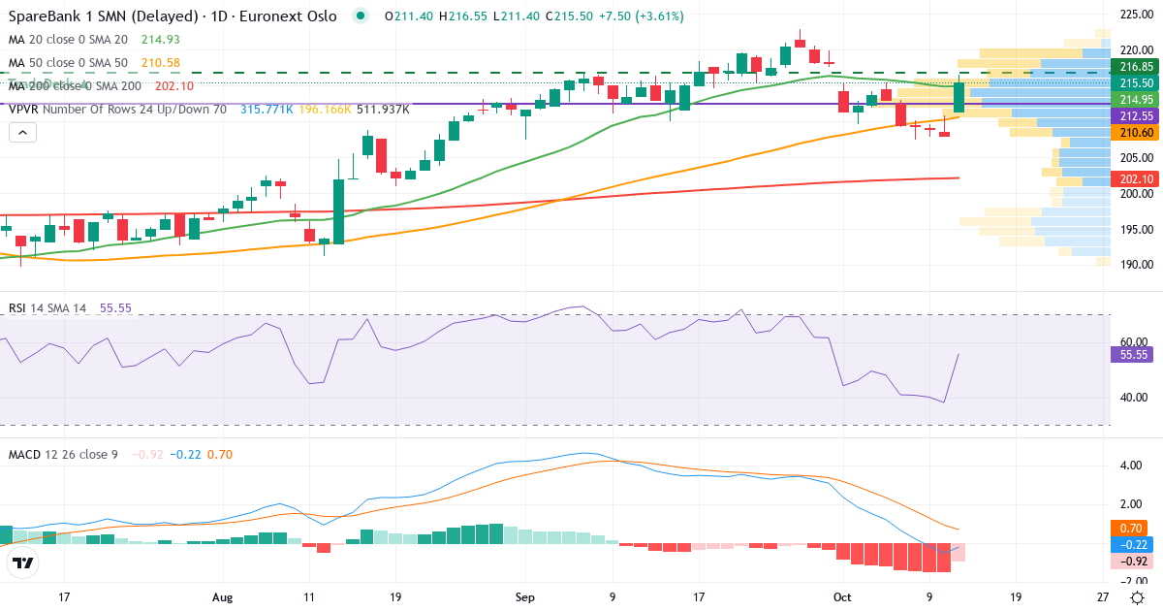The height and width of the screenshot is (611, 1163).
Task: Collapse the indicator legend with the chevron
Action: point(21,132)
